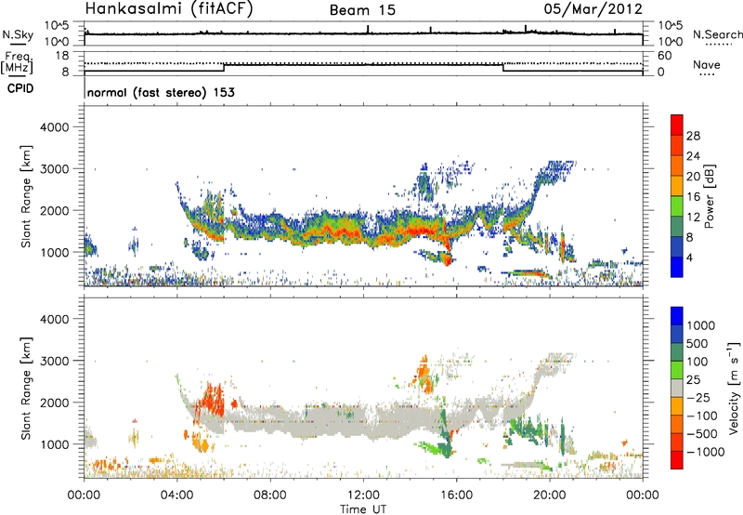The image size is (743, 515).
Task: Click the 4000 tick of power panel
Action: 55,127
